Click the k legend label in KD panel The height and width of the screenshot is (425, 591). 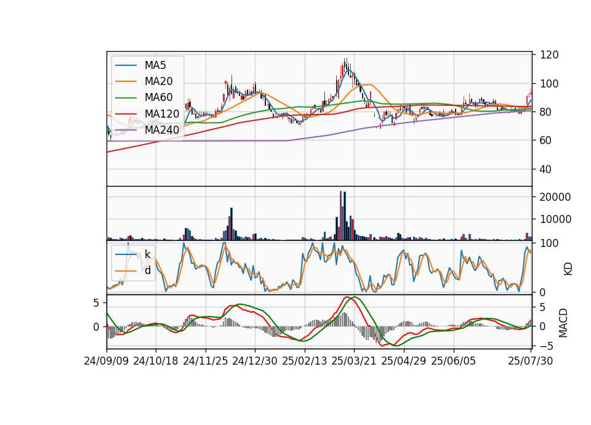pos(147,254)
